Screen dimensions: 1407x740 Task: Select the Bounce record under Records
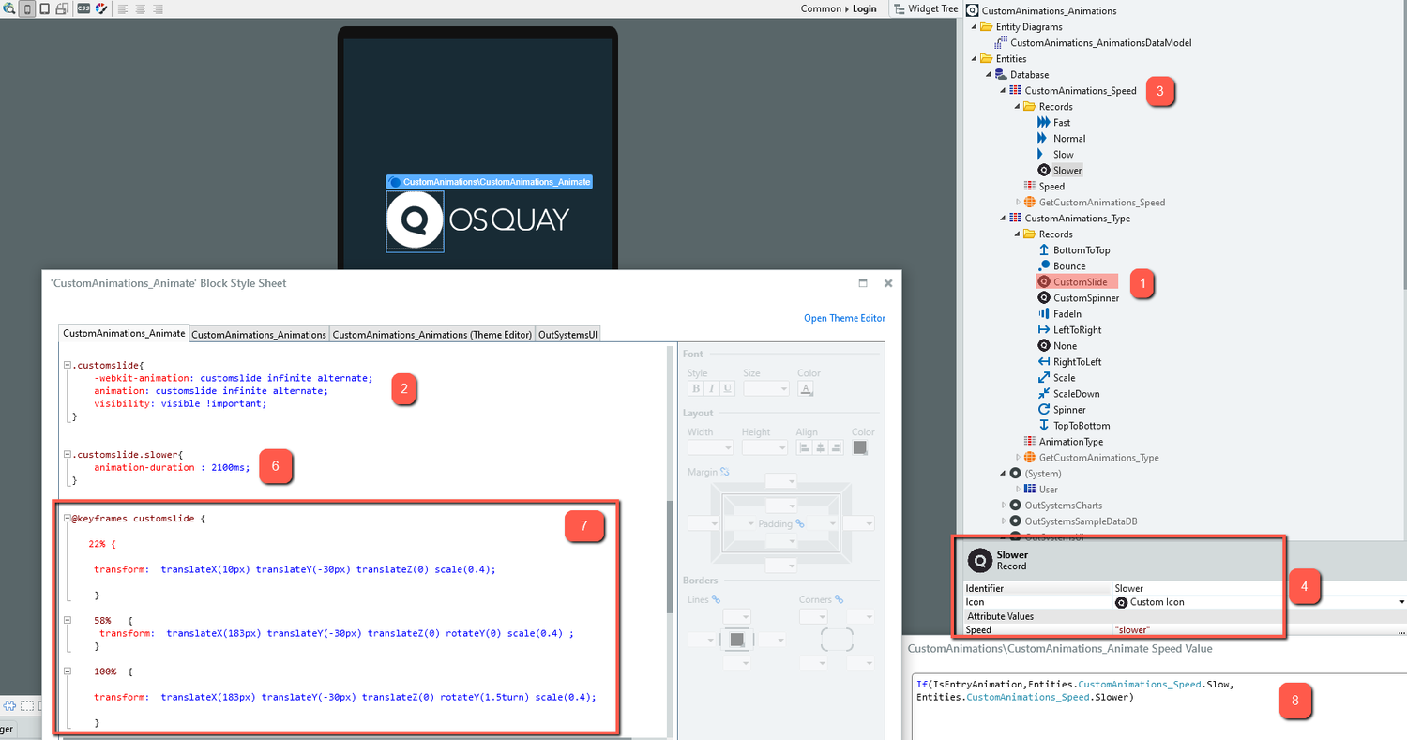click(1067, 265)
